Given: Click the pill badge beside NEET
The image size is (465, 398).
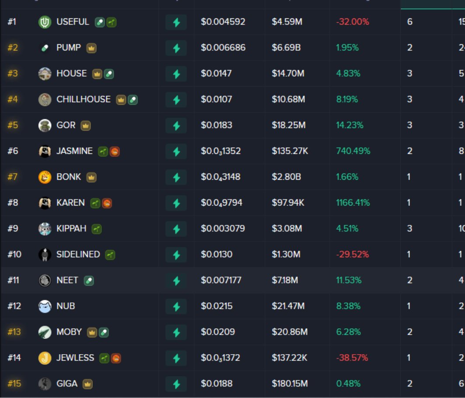Looking at the screenshot, I should [89, 281].
